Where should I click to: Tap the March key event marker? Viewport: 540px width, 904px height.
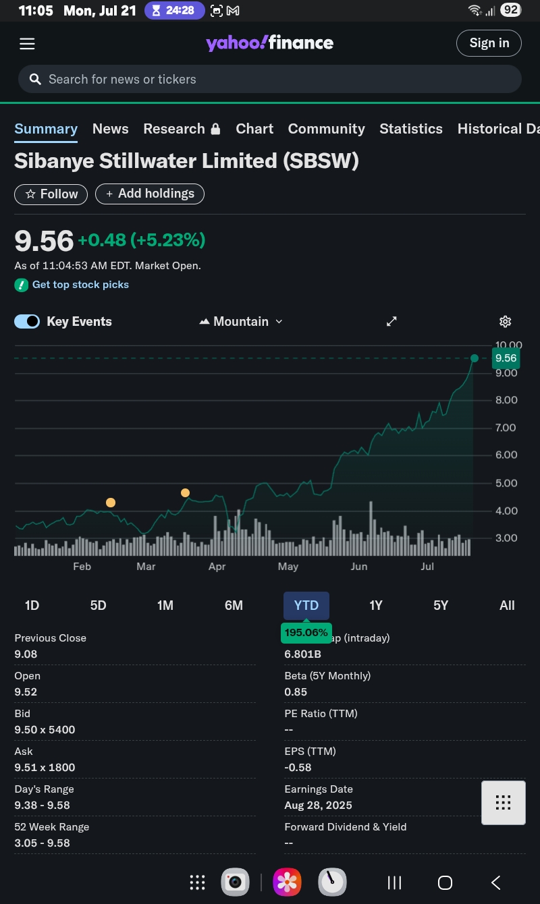(185, 493)
